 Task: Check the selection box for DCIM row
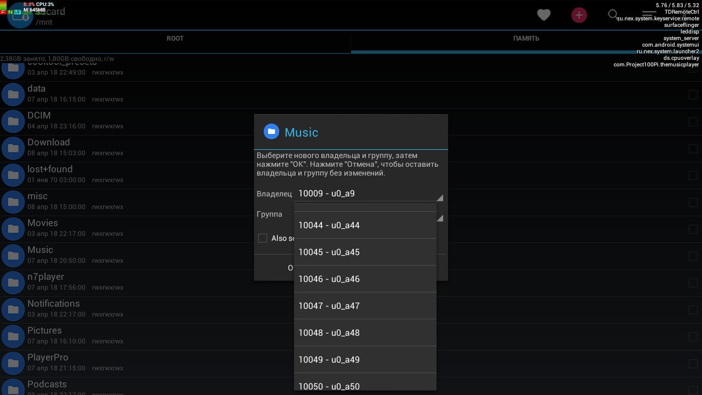click(x=693, y=122)
